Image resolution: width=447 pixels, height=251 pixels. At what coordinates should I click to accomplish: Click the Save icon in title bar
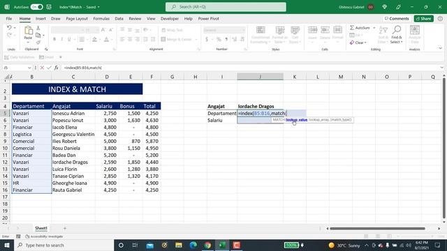tap(49, 7)
